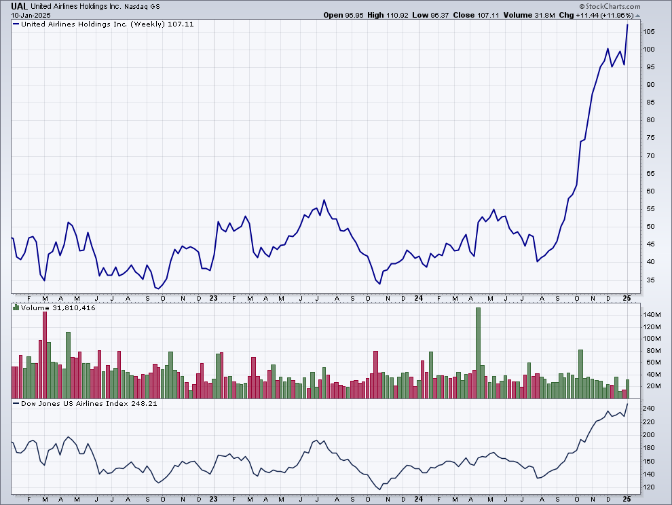Click the black line icon beside Dow Jones US Airlines Index
Viewport: 672px width, 505px height.
(15, 403)
